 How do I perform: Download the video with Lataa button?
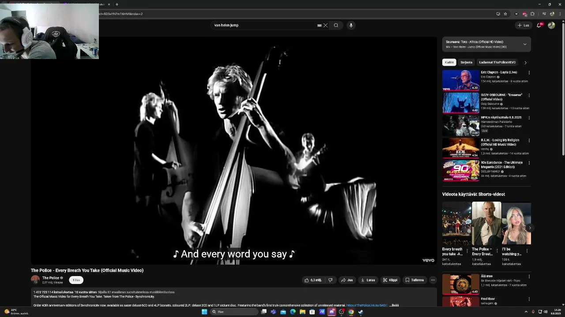tap(368, 280)
